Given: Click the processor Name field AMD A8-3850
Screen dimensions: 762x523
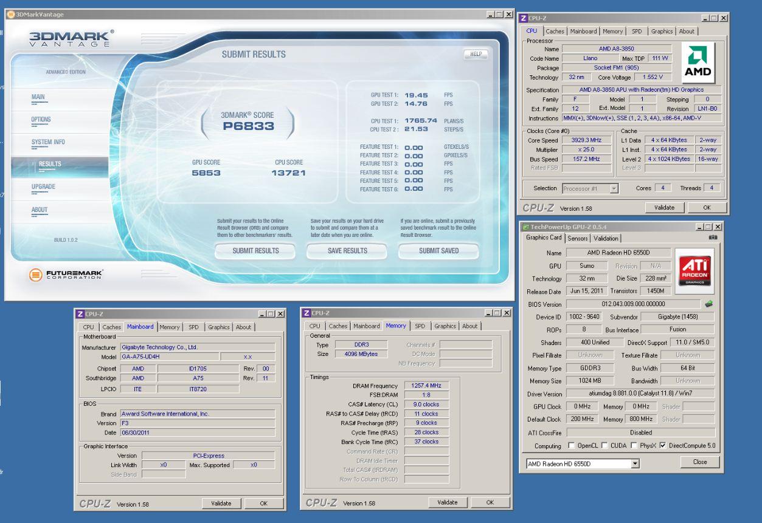Looking at the screenshot, I should tap(617, 49).
